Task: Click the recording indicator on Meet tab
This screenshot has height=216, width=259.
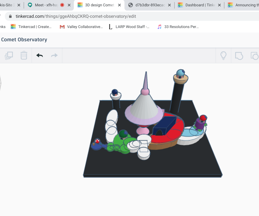Action: pos(62,5)
